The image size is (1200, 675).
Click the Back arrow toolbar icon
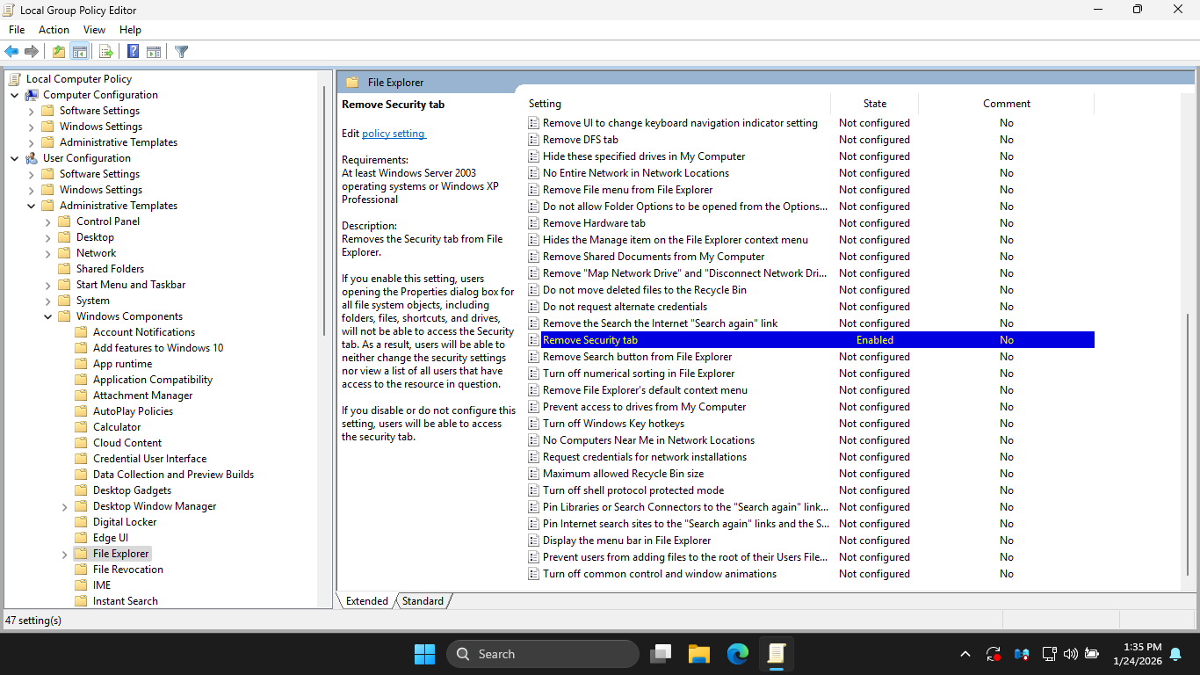click(12, 52)
